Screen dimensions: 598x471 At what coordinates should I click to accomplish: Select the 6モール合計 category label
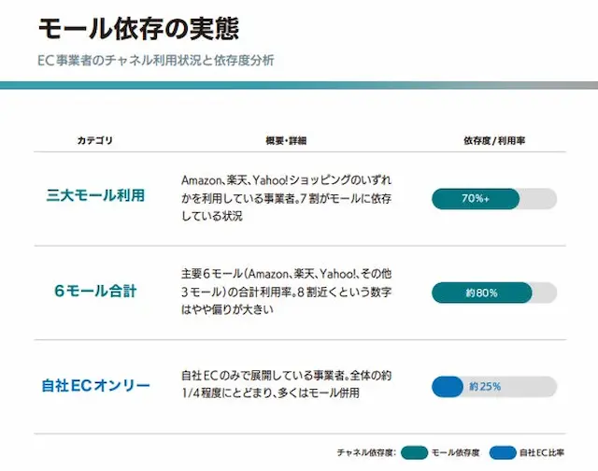click(x=96, y=291)
